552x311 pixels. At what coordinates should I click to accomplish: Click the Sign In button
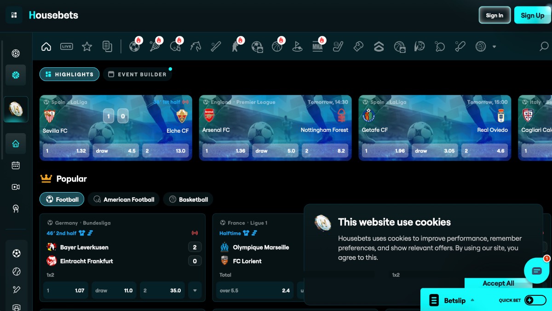click(494, 15)
